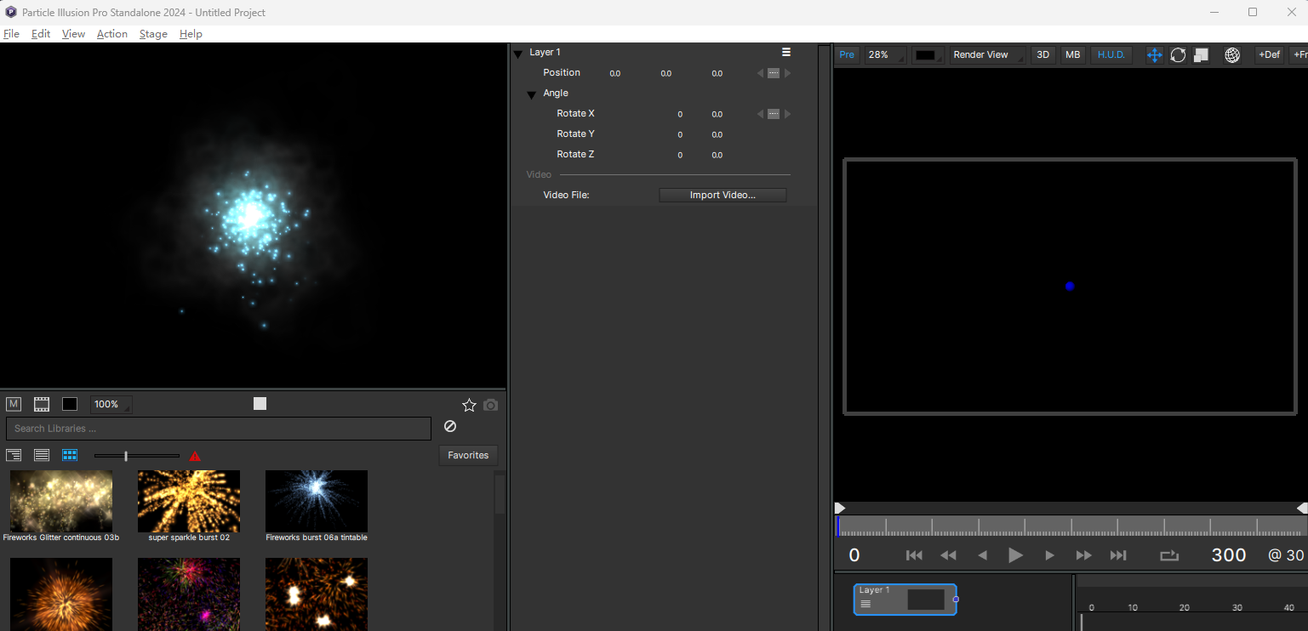This screenshot has height=631, width=1308.
Task: Open the 28% stage zoom dropdown
Action: (x=884, y=54)
